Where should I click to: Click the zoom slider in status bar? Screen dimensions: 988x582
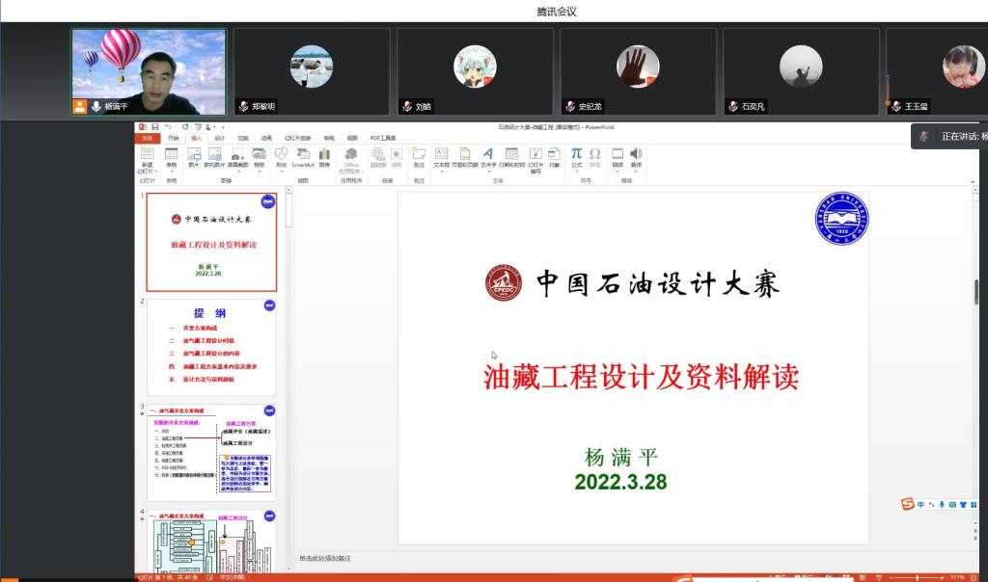pos(917,576)
